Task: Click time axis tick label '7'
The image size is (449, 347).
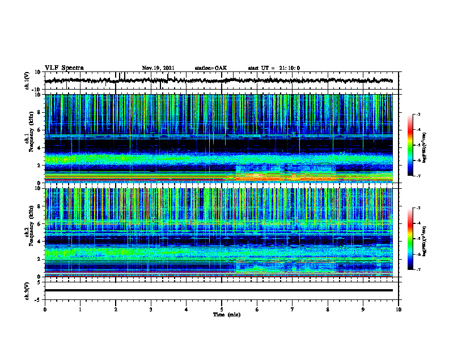Action: click(x=293, y=310)
